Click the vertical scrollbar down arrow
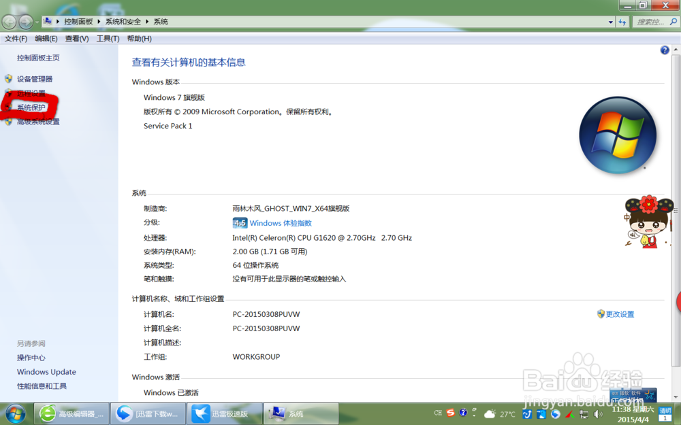This screenshot has width=681, height=425. 676,397
